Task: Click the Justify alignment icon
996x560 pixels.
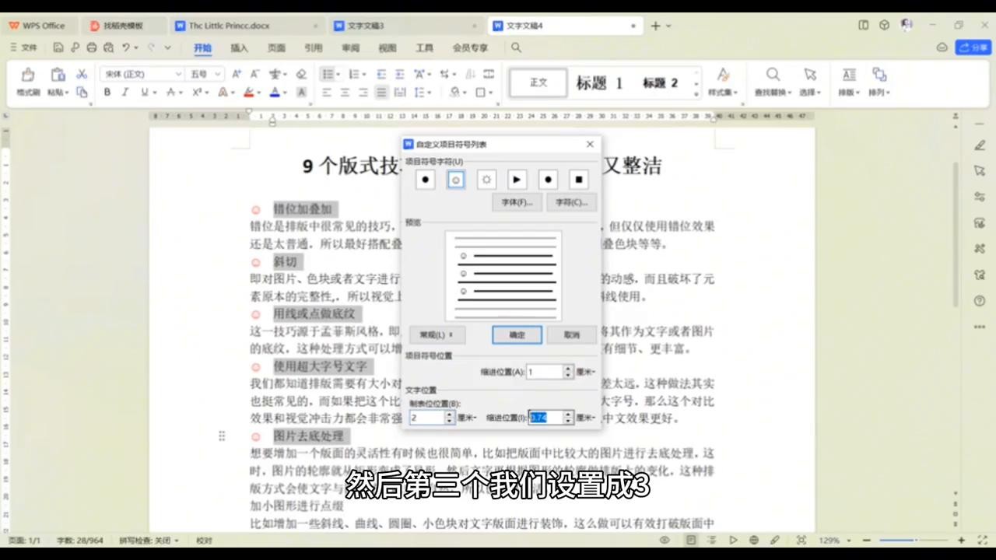Action: (x=381, y=92)
